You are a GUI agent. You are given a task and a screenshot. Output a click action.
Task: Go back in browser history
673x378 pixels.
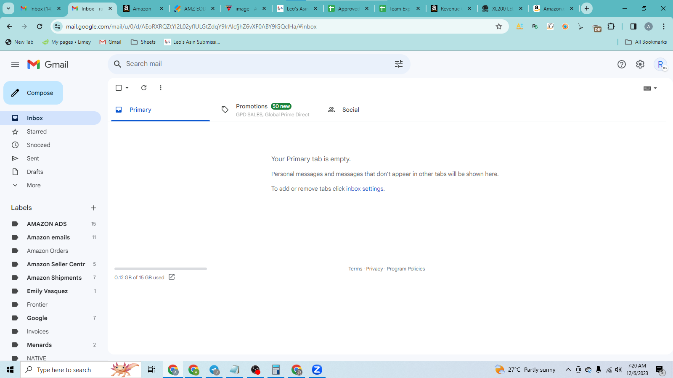9,26
